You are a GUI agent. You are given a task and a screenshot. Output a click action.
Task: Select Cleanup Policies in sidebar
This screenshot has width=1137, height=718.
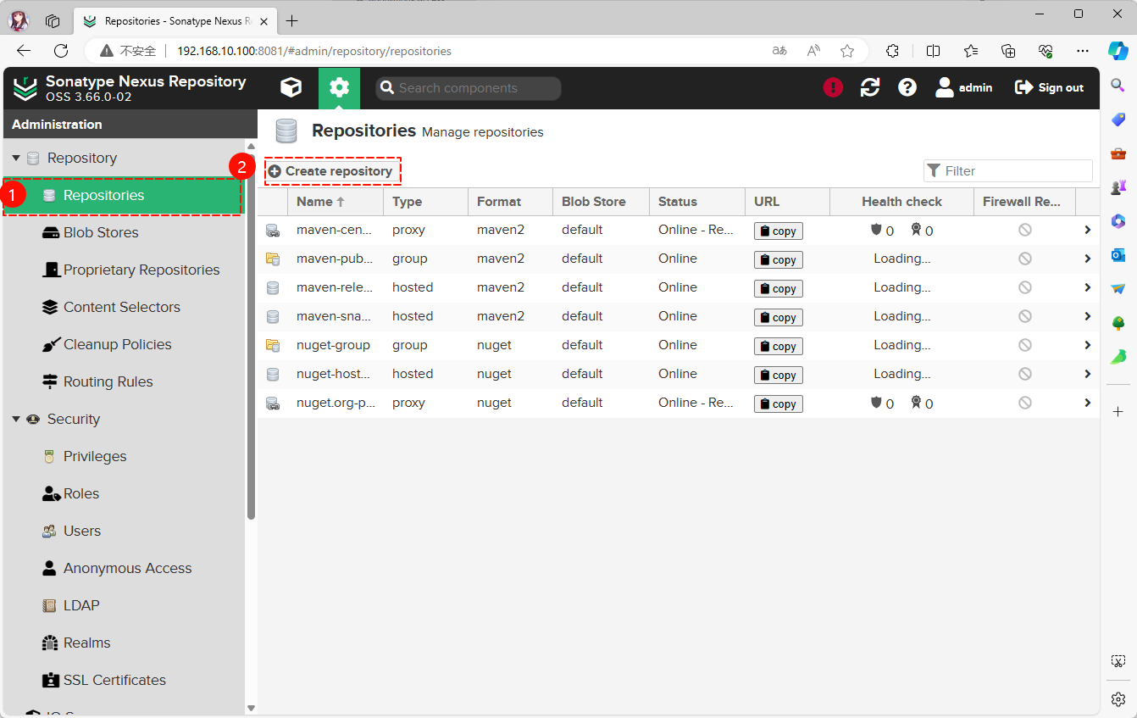(x=117, y=344)
